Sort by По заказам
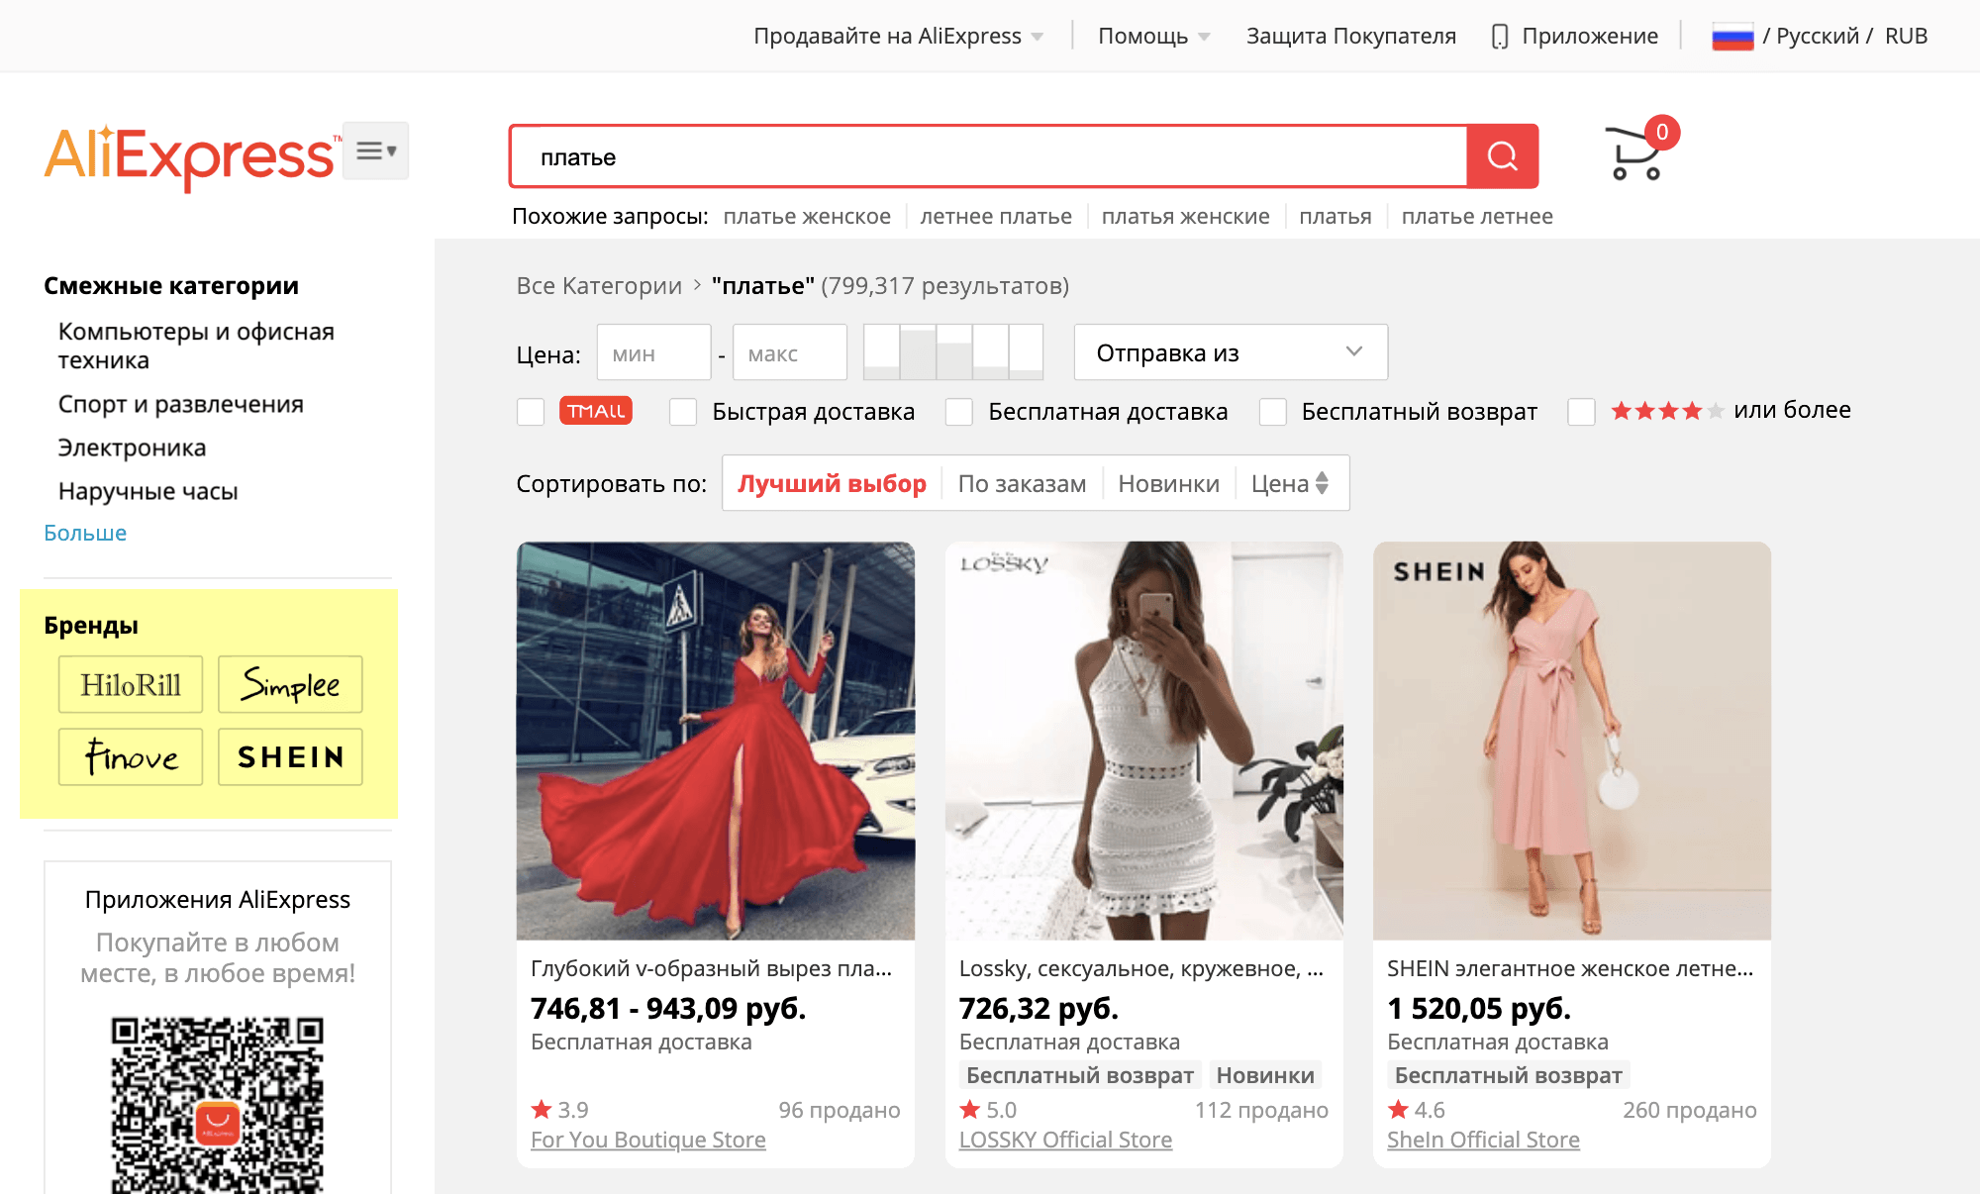This screenshot has height=1194, width=1980. coord(1022,483)
